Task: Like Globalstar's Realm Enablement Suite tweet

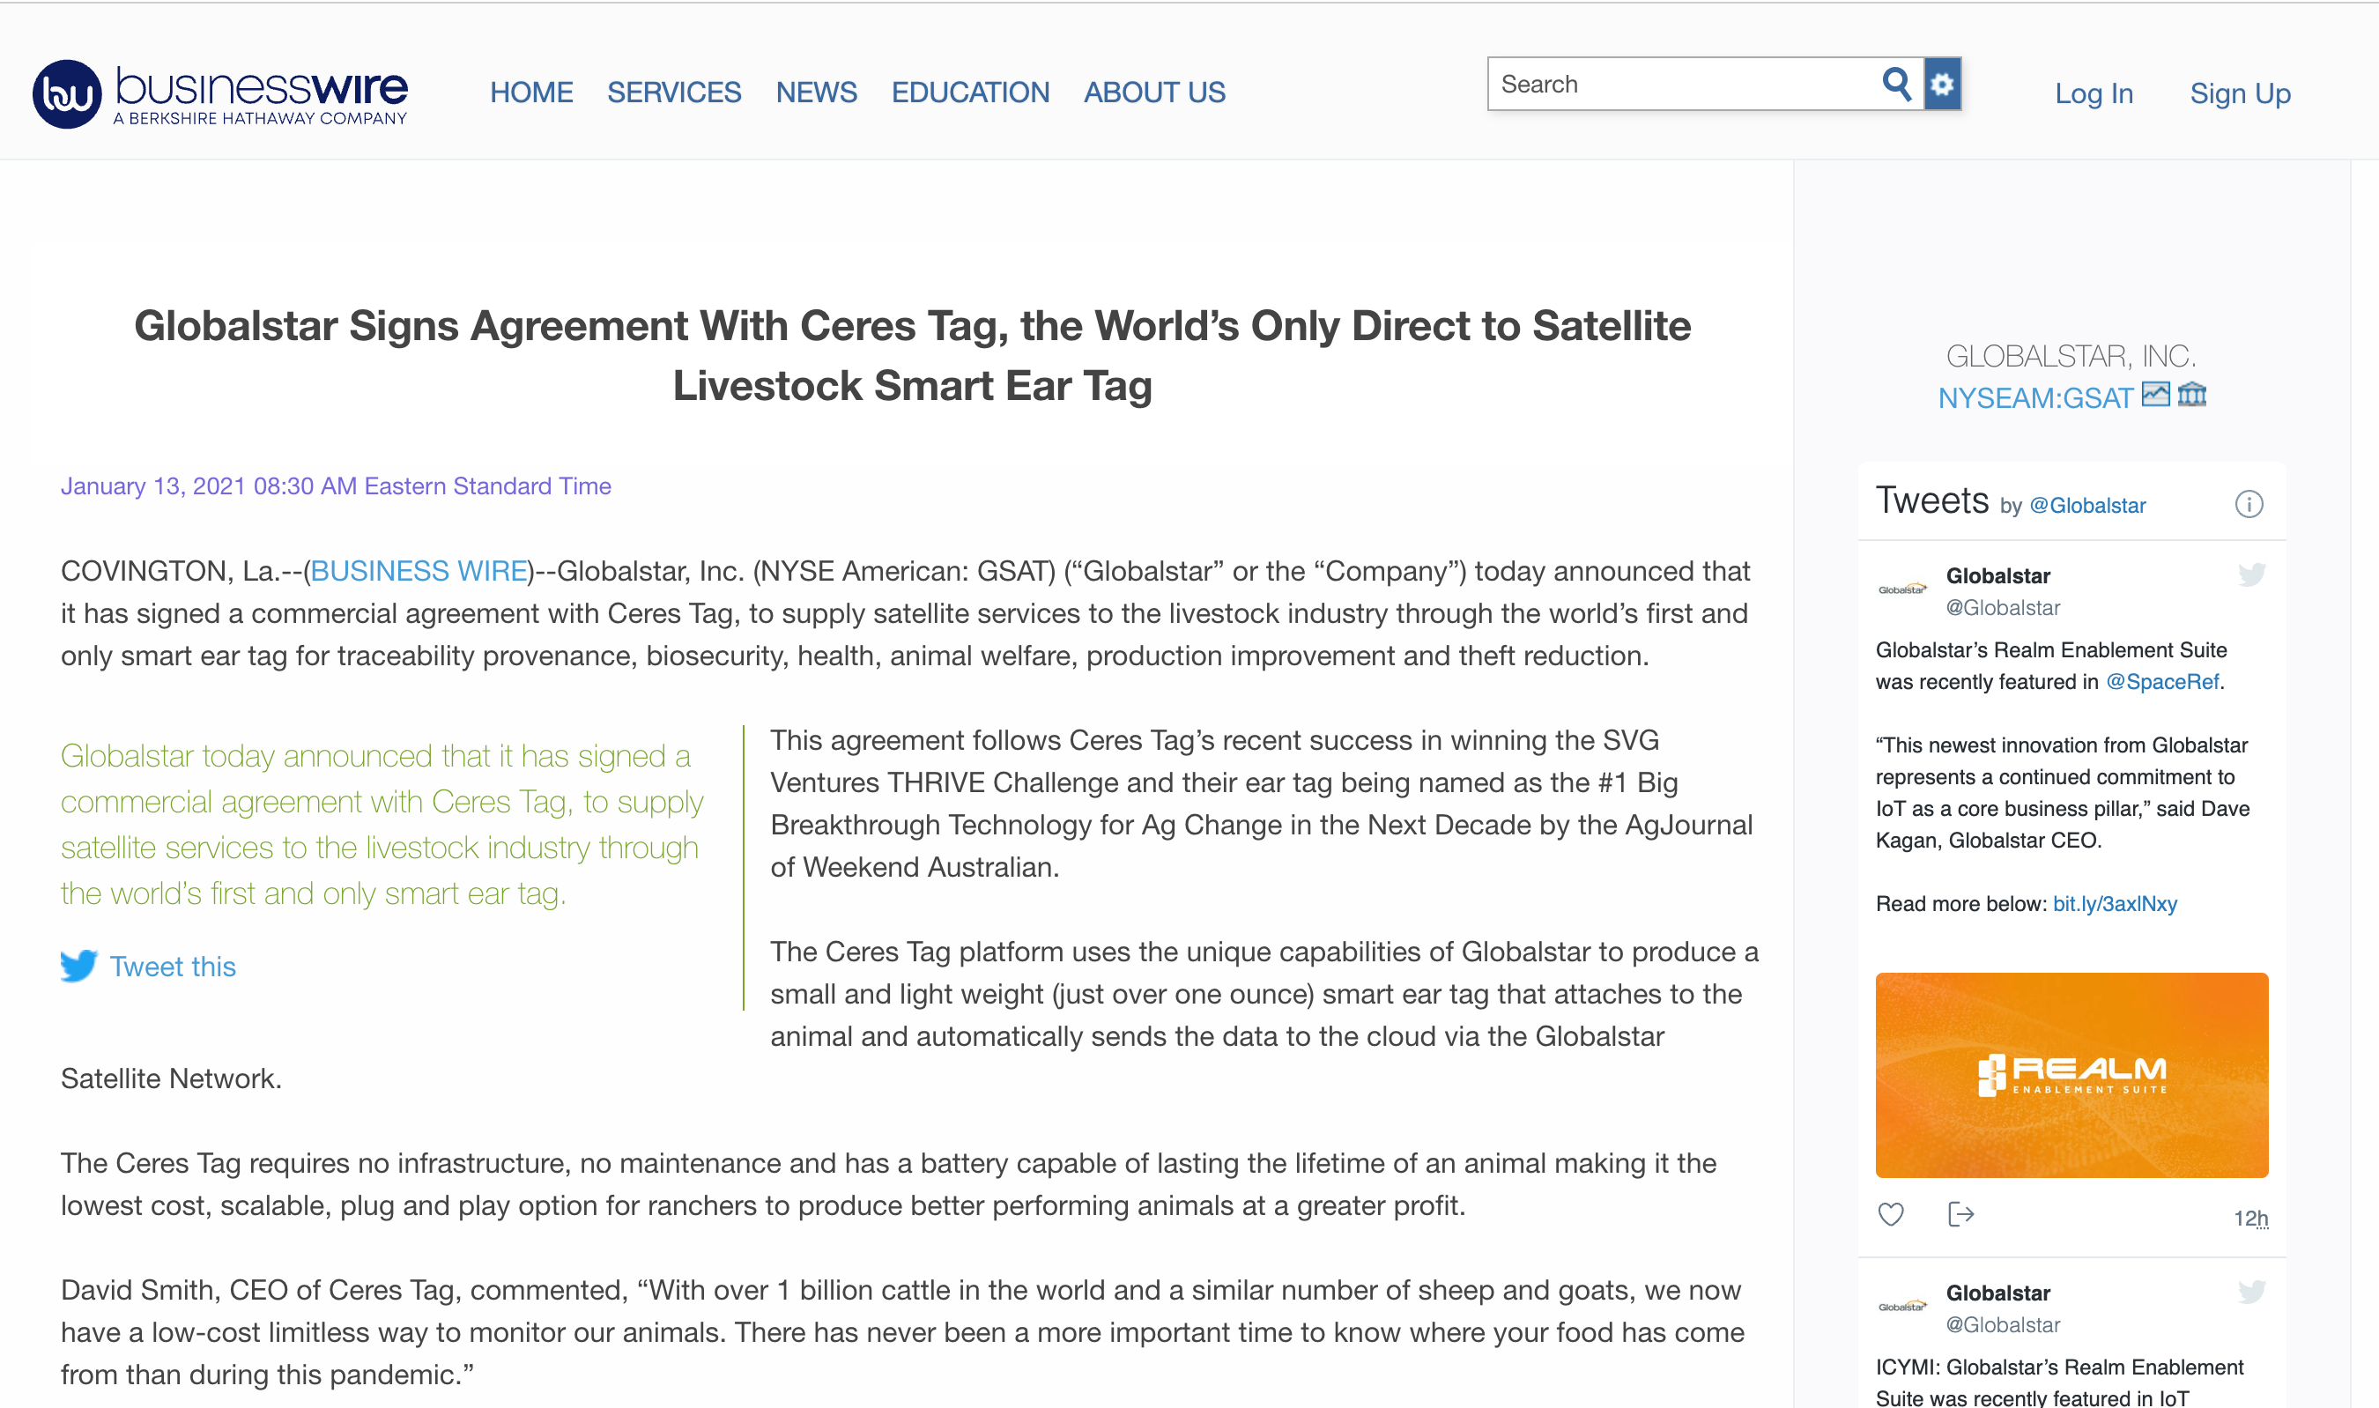Action: point(1891,1214)
